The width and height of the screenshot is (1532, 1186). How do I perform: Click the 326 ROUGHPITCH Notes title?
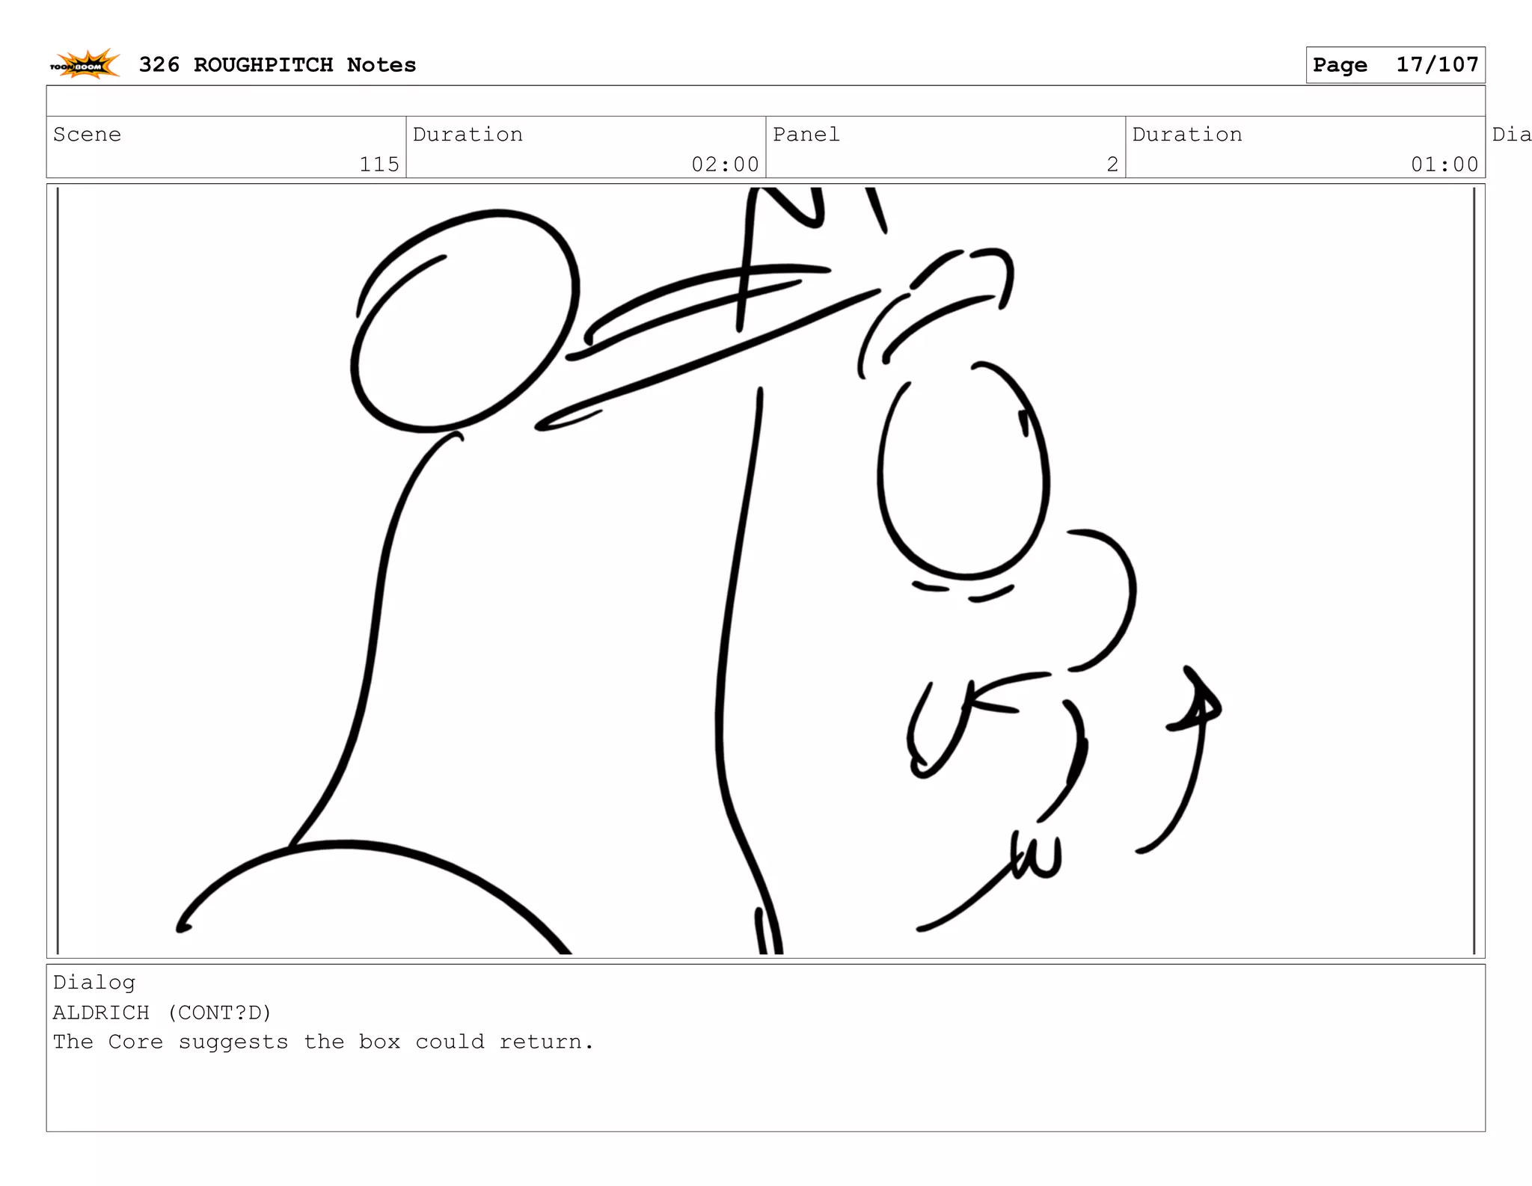pyautogui.click(x=277, y=65)
